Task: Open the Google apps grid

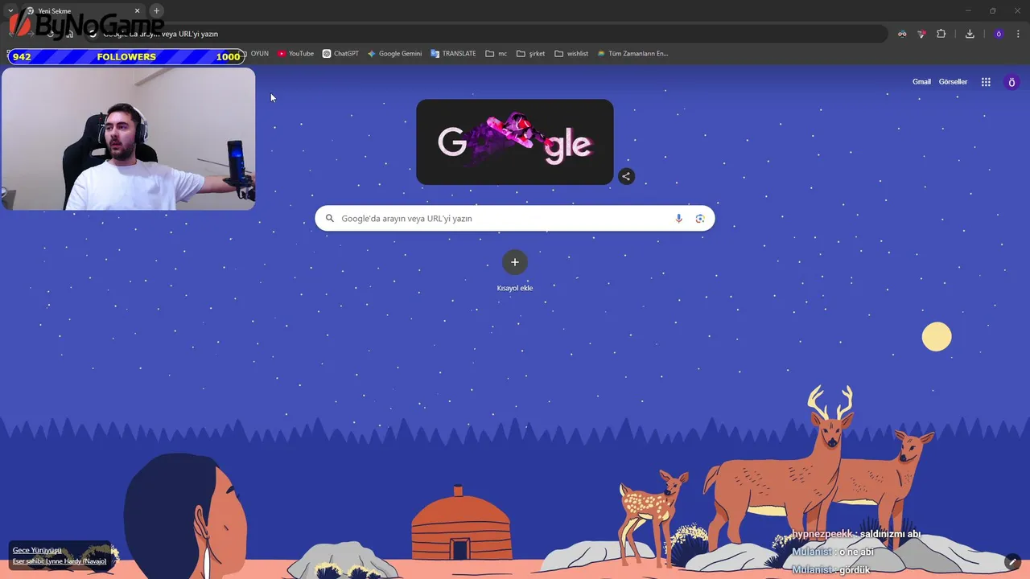Action: click(x=986, y=82)
